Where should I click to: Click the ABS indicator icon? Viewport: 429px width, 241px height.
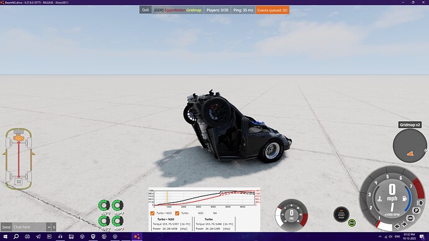coord(410,218)
